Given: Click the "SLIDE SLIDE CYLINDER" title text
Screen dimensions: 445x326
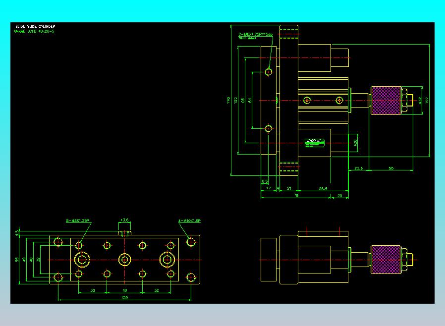Looking at the screenshot, I should (x=35, y=26).
